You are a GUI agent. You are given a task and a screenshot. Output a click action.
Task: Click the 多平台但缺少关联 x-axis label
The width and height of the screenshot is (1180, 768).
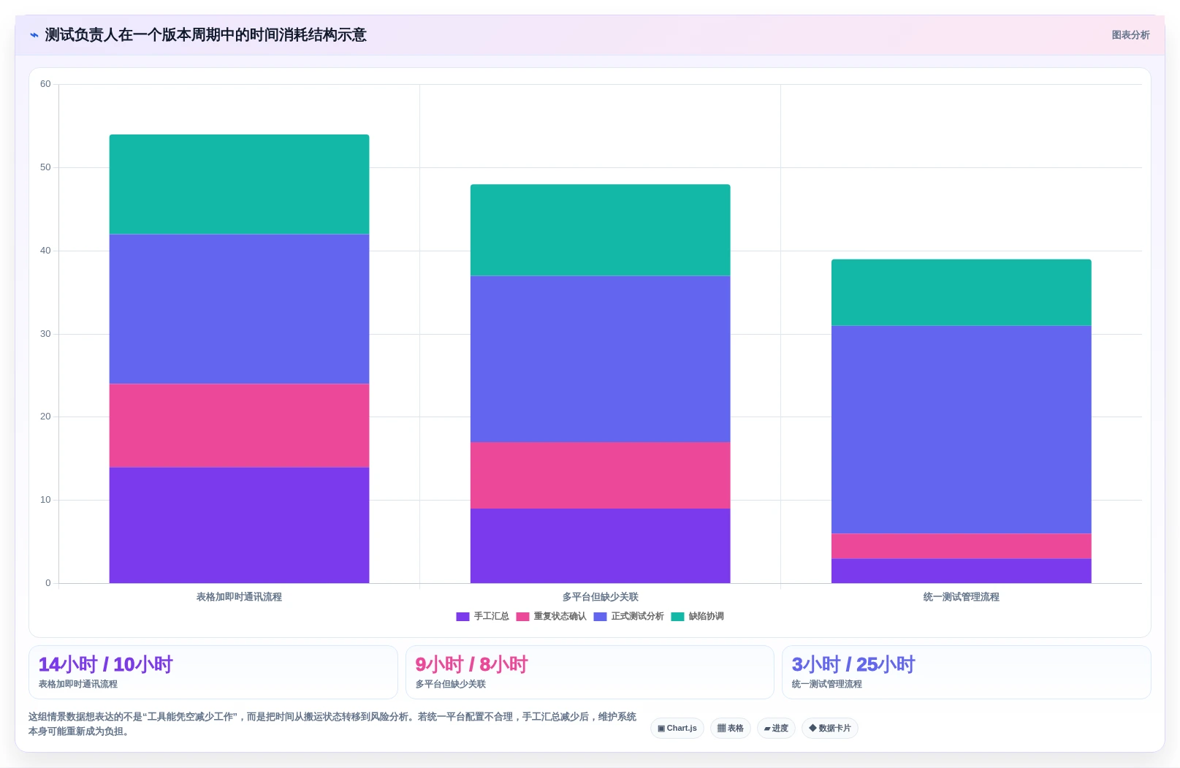600,597
